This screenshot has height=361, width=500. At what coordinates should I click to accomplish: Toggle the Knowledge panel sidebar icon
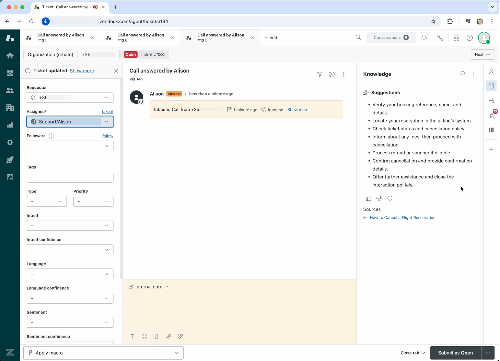(x=491, y=86)
